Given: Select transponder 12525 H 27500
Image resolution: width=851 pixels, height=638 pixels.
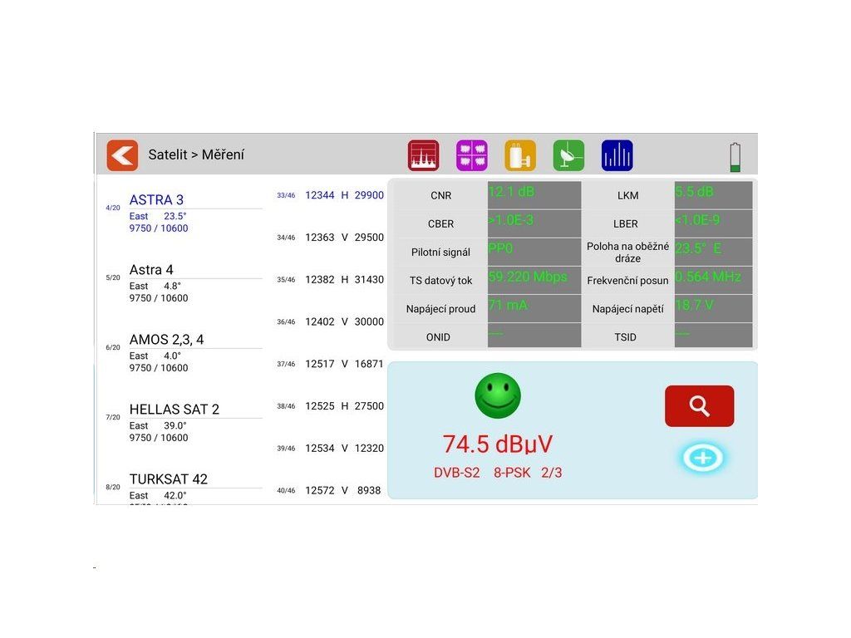Looking at the screenshot, I should pyautogui.click(x=330, y=406).
